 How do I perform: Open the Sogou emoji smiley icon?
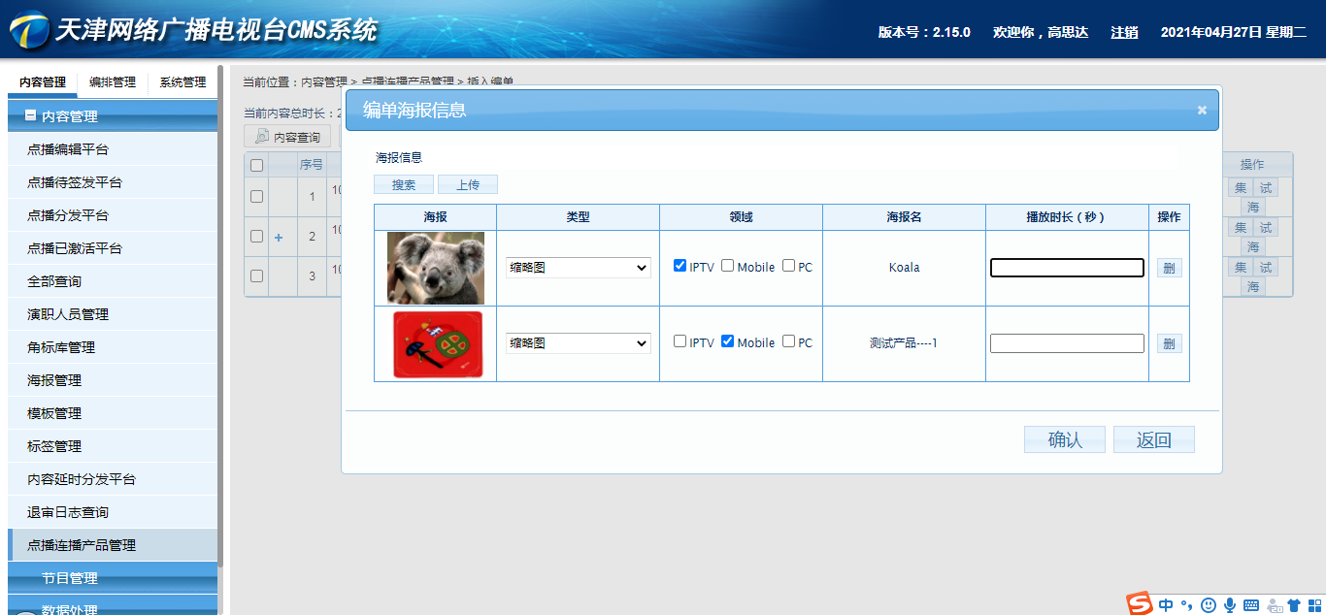[1209, 605]
